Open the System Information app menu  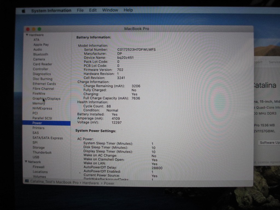tap(51, 11)
